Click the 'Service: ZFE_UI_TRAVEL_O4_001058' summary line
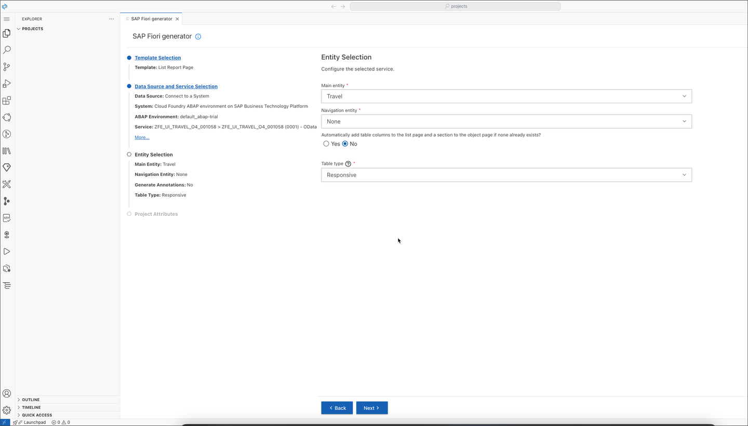The image size is (748, 426). tap(225, 127)
